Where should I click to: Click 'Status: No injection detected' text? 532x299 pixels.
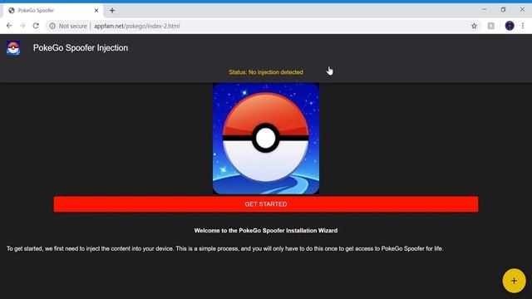[266, 72]
